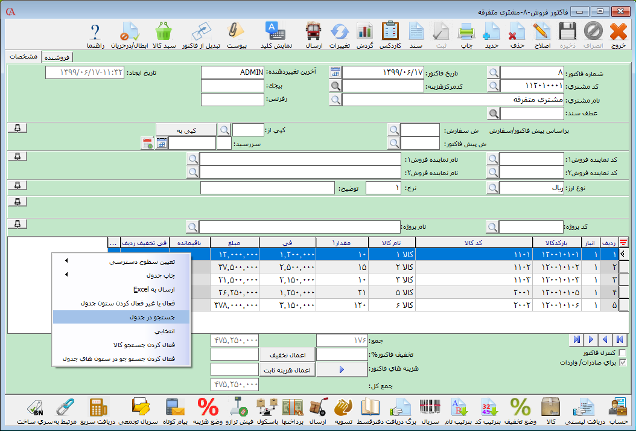Click the Print (چاپ) toolbar icon
The image size is (636, 431).
466,35
